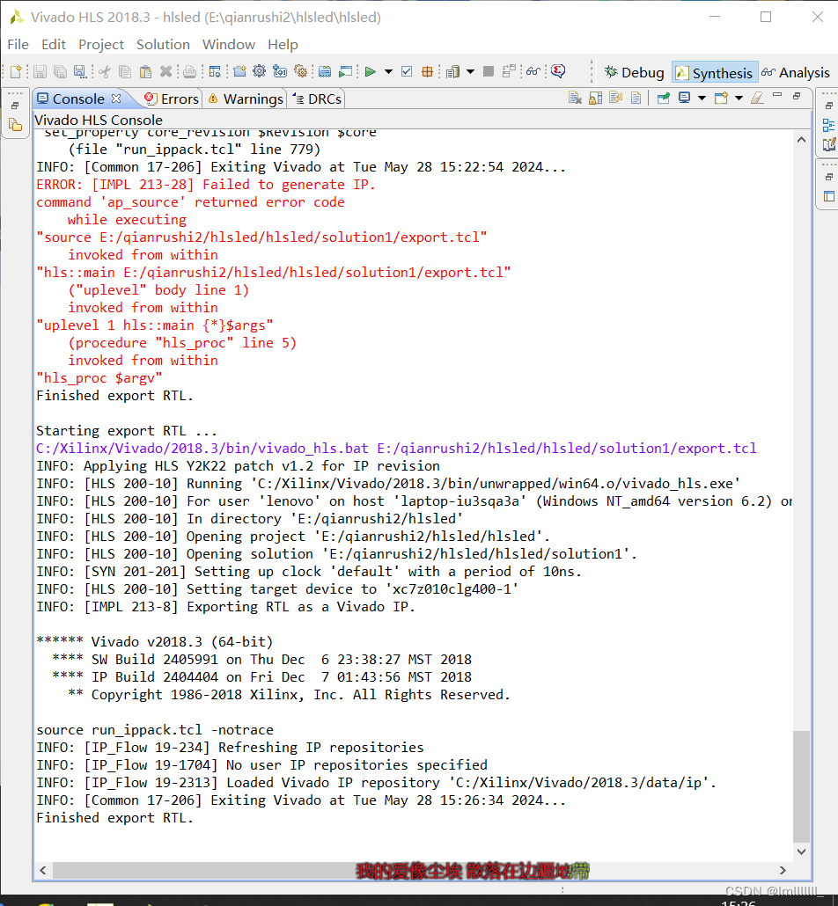Toggle Word Wrap console icon
Viewport: 838px width, 906px height.
(x=616, y=98)
